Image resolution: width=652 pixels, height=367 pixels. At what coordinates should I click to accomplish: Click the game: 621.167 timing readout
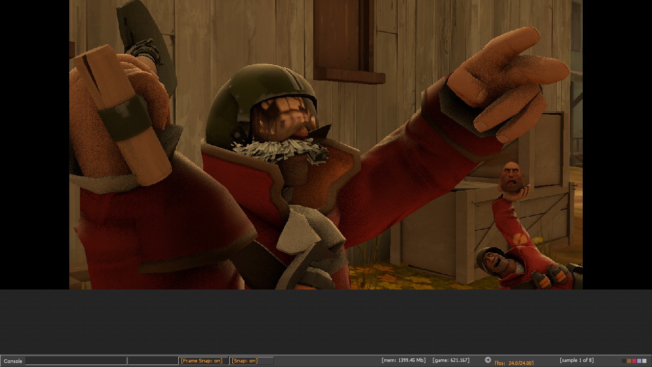click(x=451, y=360)
